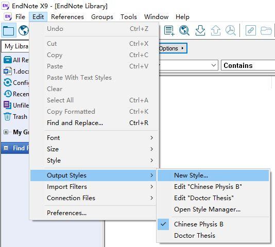Open the Groups menu

tap(102, 17)
